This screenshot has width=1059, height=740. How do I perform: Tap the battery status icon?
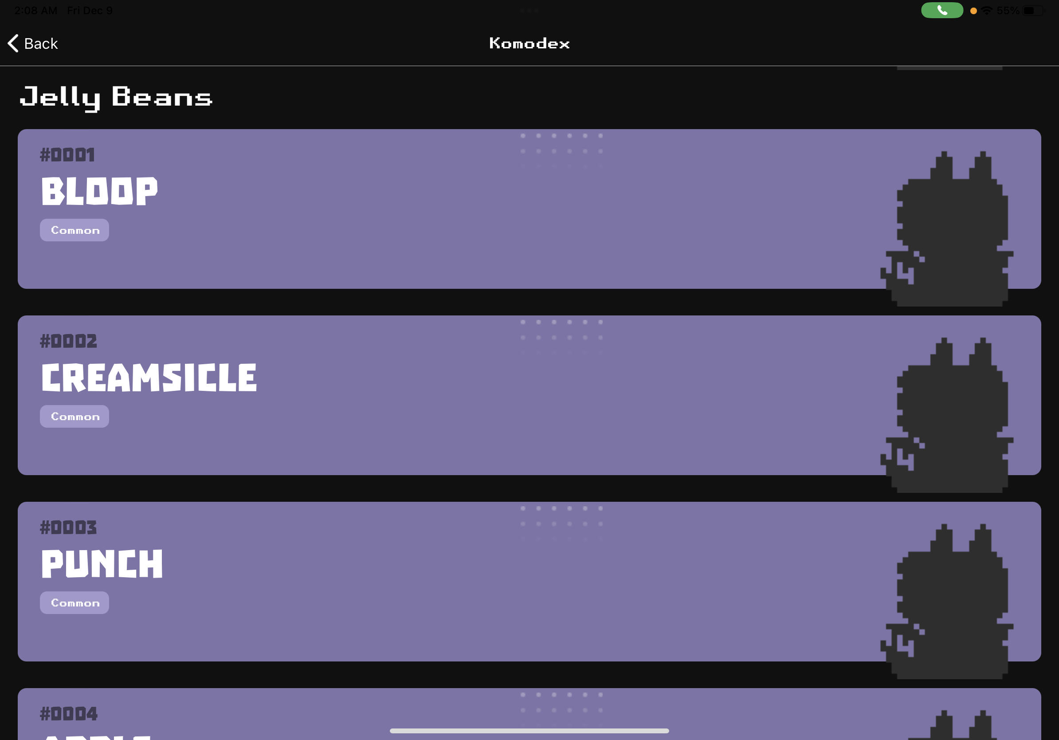click(x=1032, y=10)
